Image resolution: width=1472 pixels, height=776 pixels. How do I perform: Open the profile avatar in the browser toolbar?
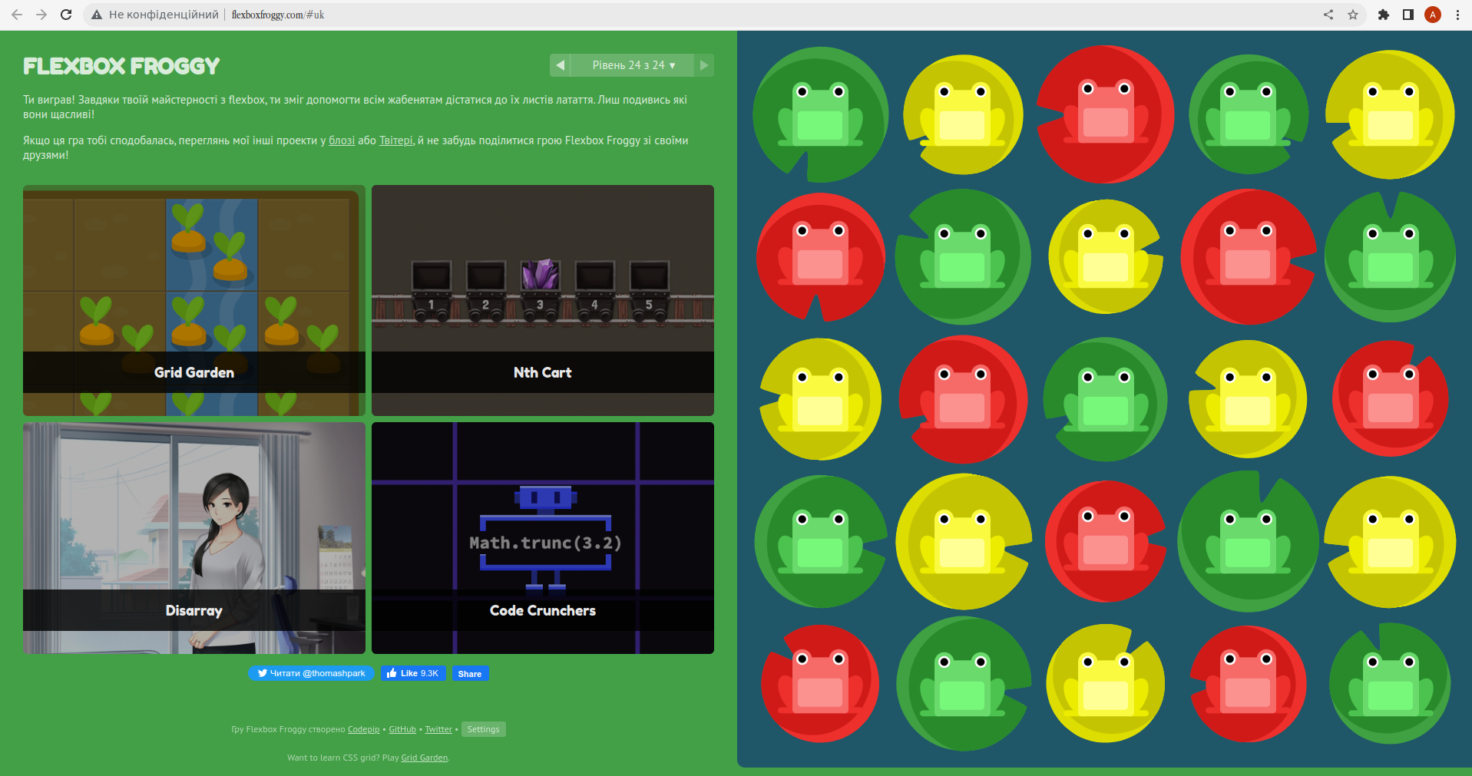tap(1433, 15)
